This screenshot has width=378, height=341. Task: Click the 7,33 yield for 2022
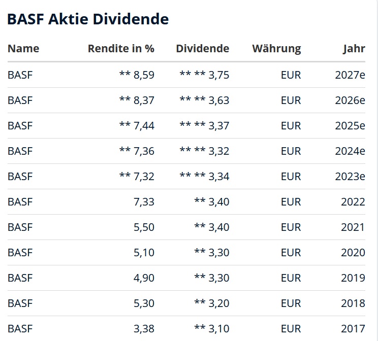pos(144,202)
